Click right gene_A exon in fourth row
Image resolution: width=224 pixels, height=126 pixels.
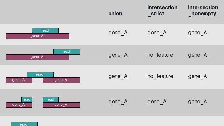click(x=61, y=105)
